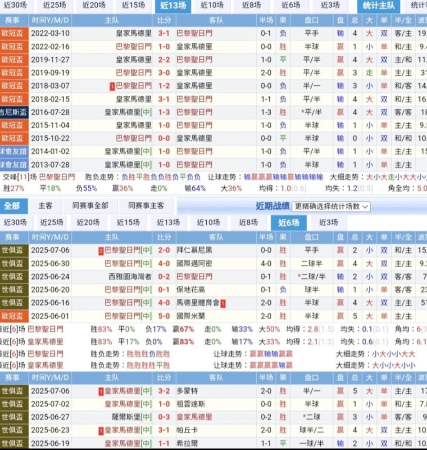Open the 1-3 score of the 2016-07-28 match
Screen dimensions: 427x450
point(164,112)
